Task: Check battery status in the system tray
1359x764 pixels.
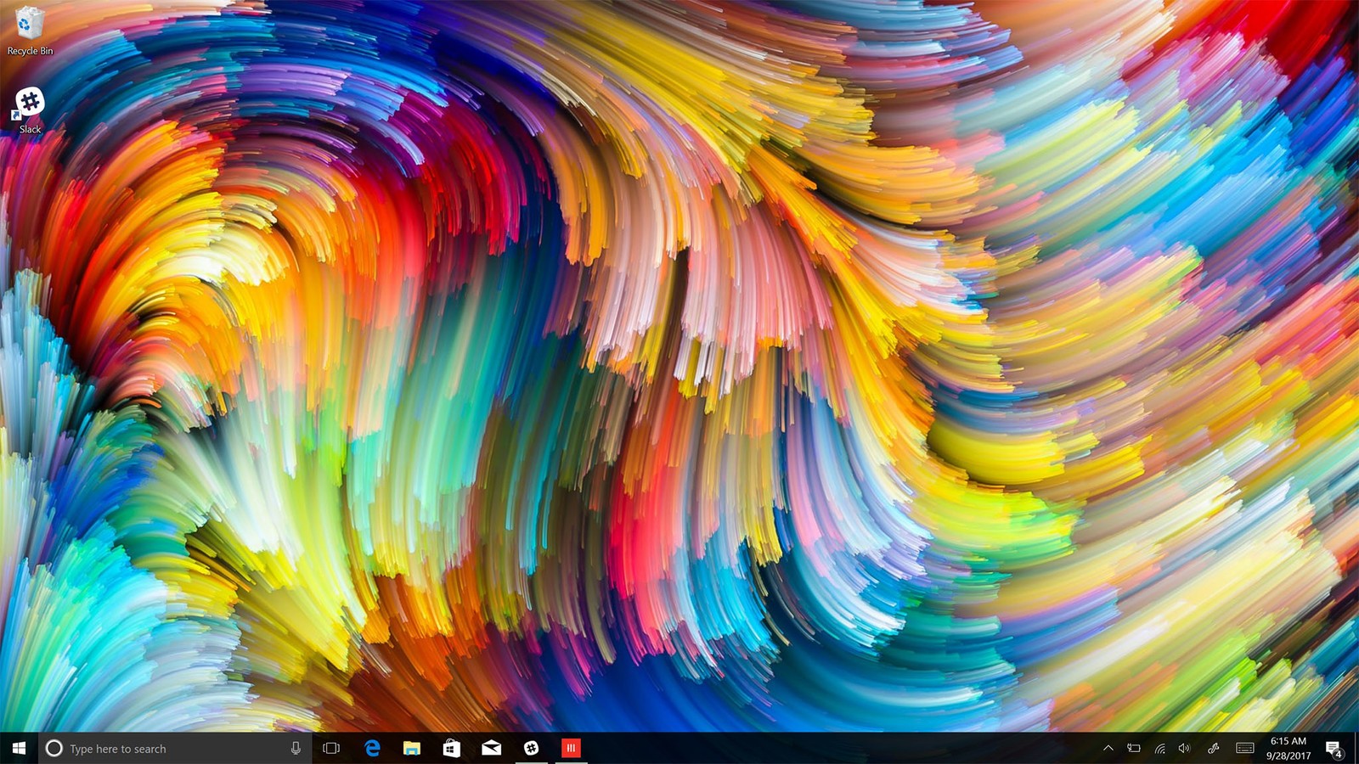Action: click(1132, 748)
